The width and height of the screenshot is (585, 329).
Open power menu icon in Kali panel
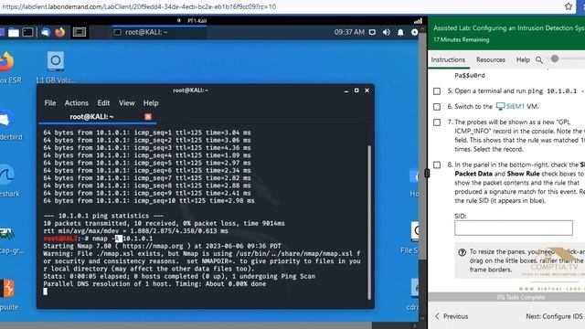coord(414,33)
